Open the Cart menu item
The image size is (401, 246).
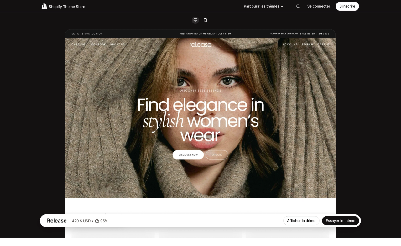pos(323,44)
